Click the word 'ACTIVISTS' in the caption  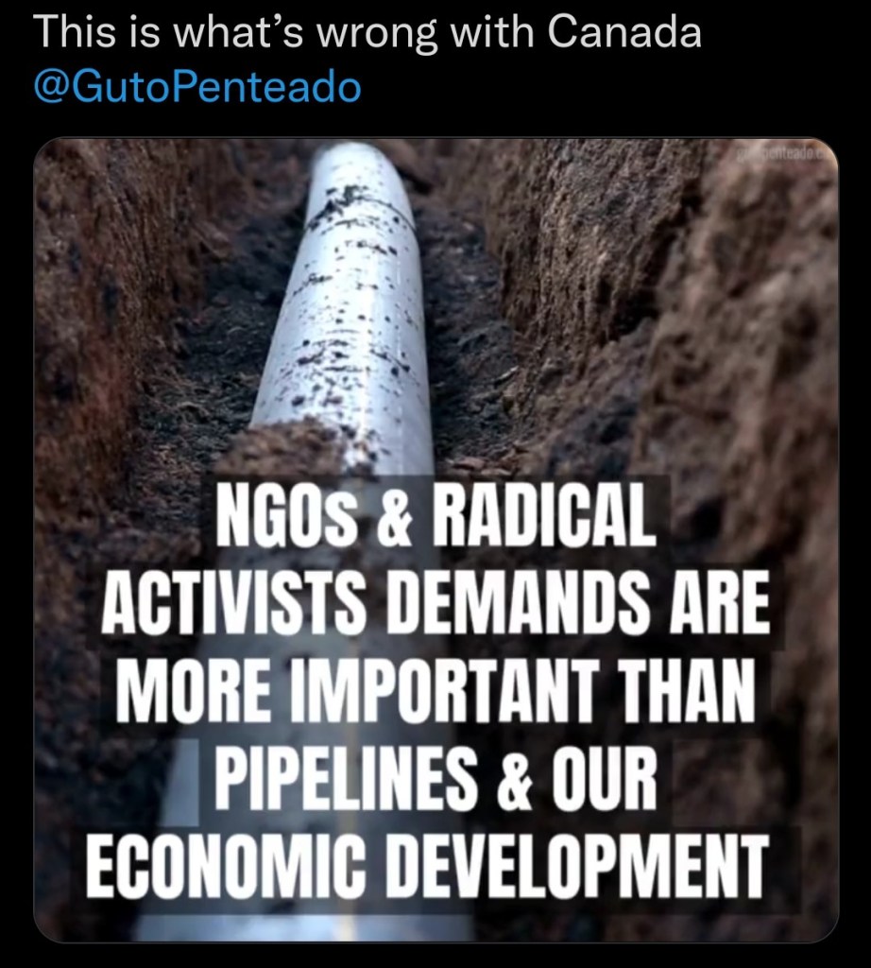pos(231,602)
